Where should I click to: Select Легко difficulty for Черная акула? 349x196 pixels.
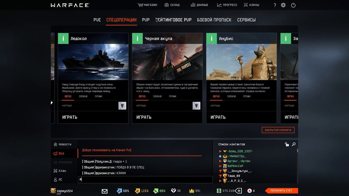(142, 96)
